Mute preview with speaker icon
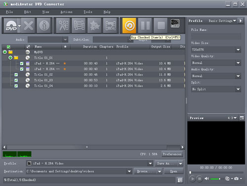Viewport: 247px width, 186px height. click(206, 179)
